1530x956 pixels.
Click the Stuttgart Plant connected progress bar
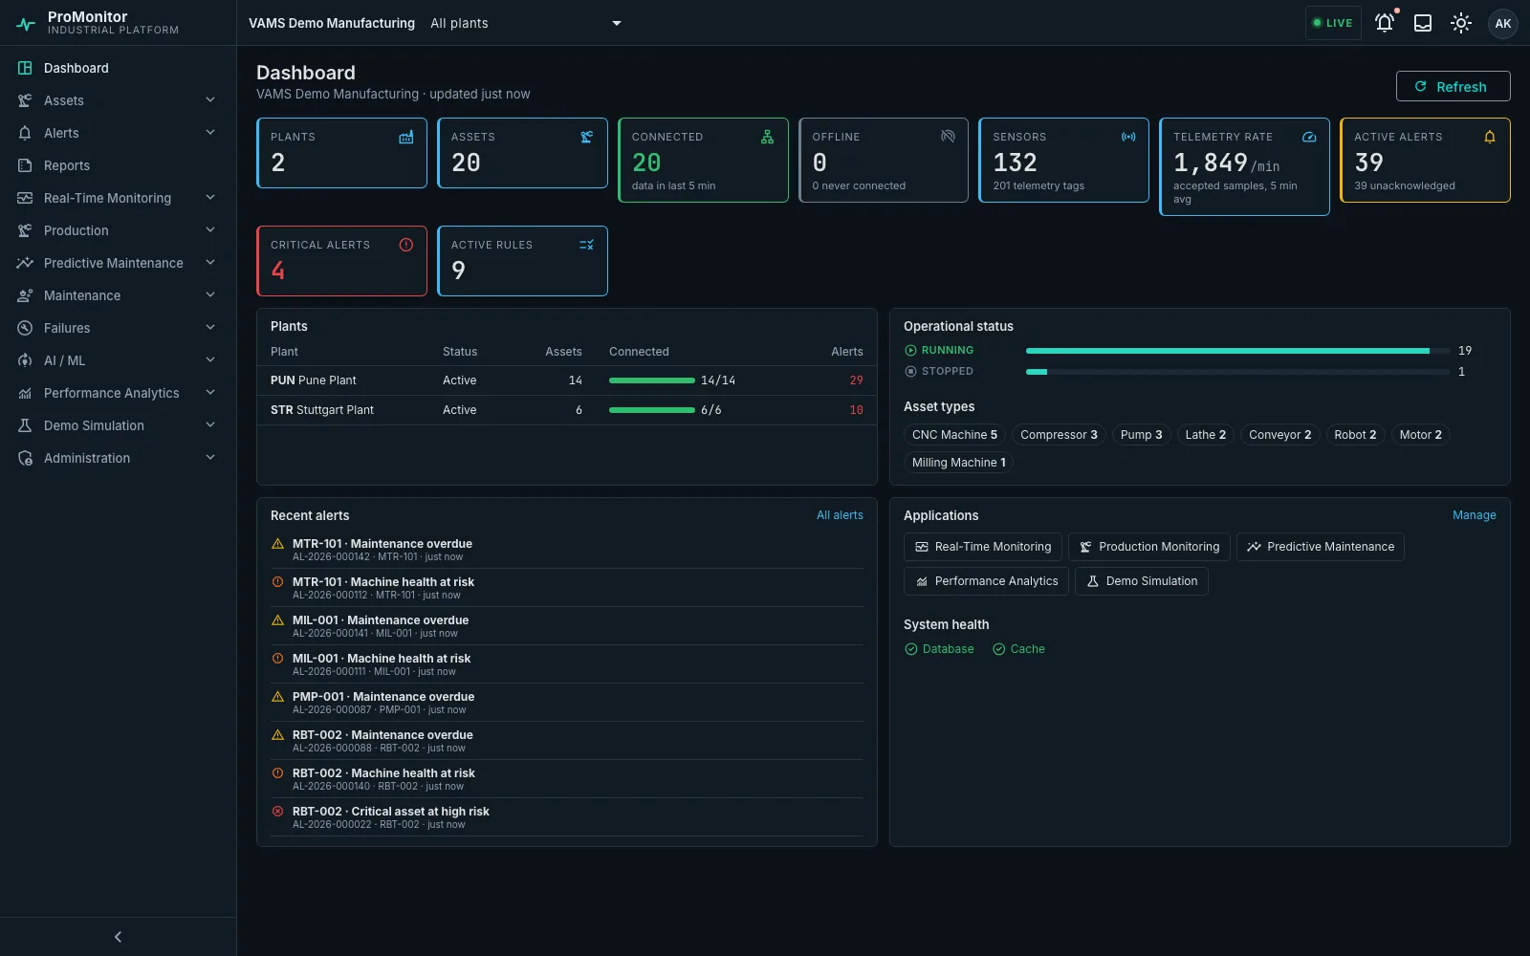[x=652, y=410]
